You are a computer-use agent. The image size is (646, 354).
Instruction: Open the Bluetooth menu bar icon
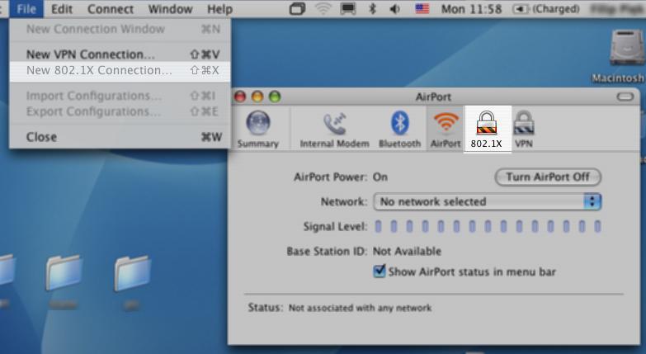372,8
